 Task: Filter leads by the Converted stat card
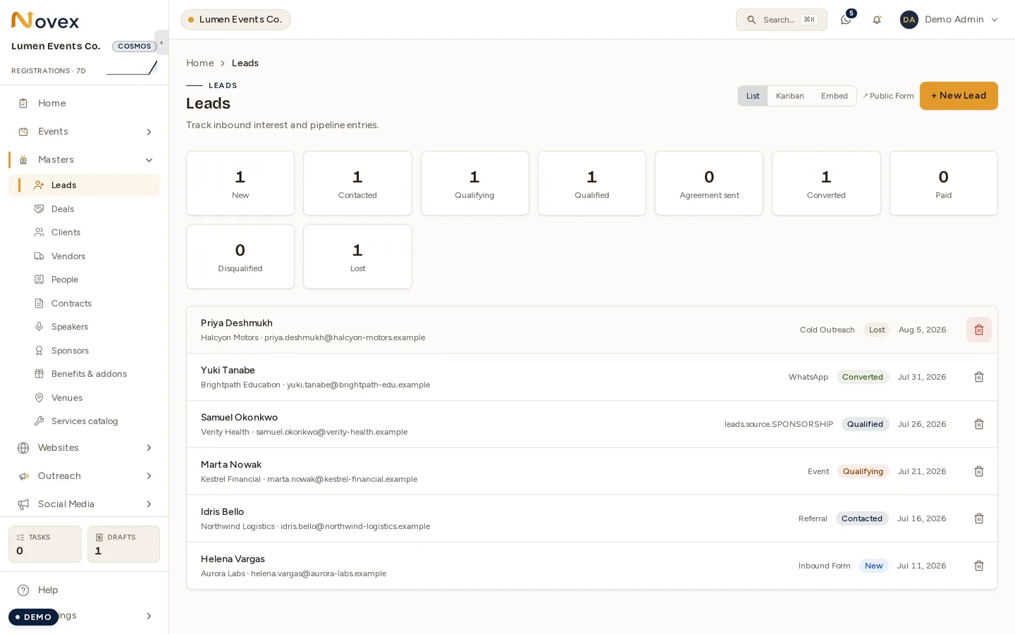[x=826, y=183]
